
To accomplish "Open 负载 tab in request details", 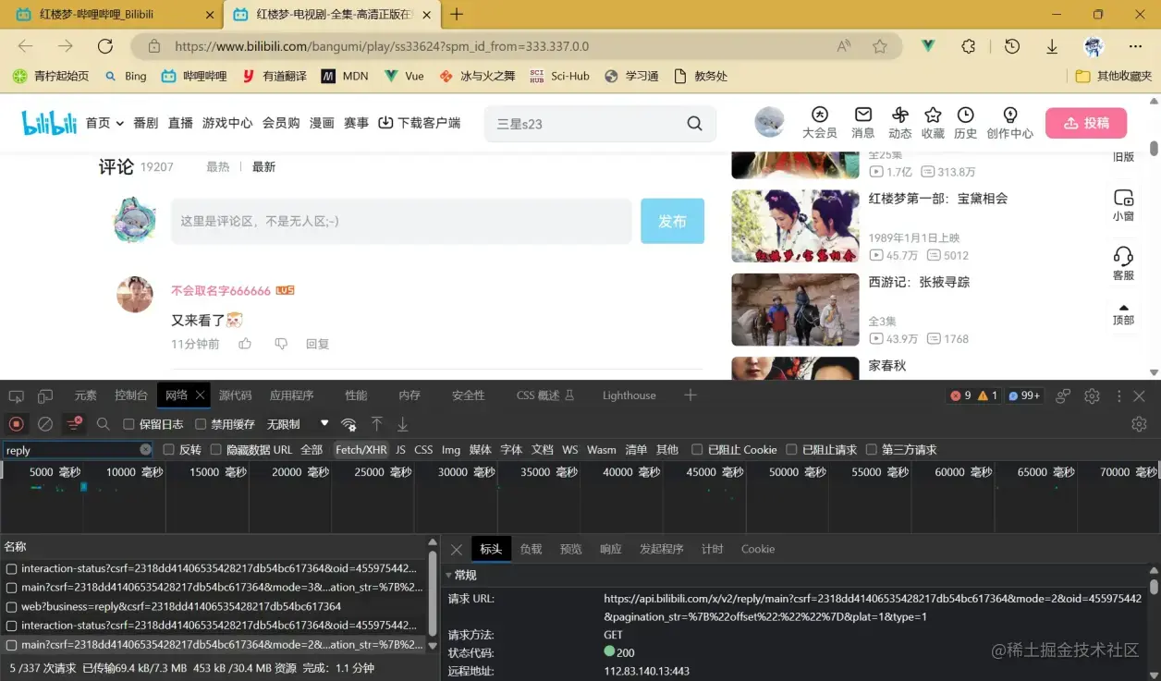I will [531, 549].
